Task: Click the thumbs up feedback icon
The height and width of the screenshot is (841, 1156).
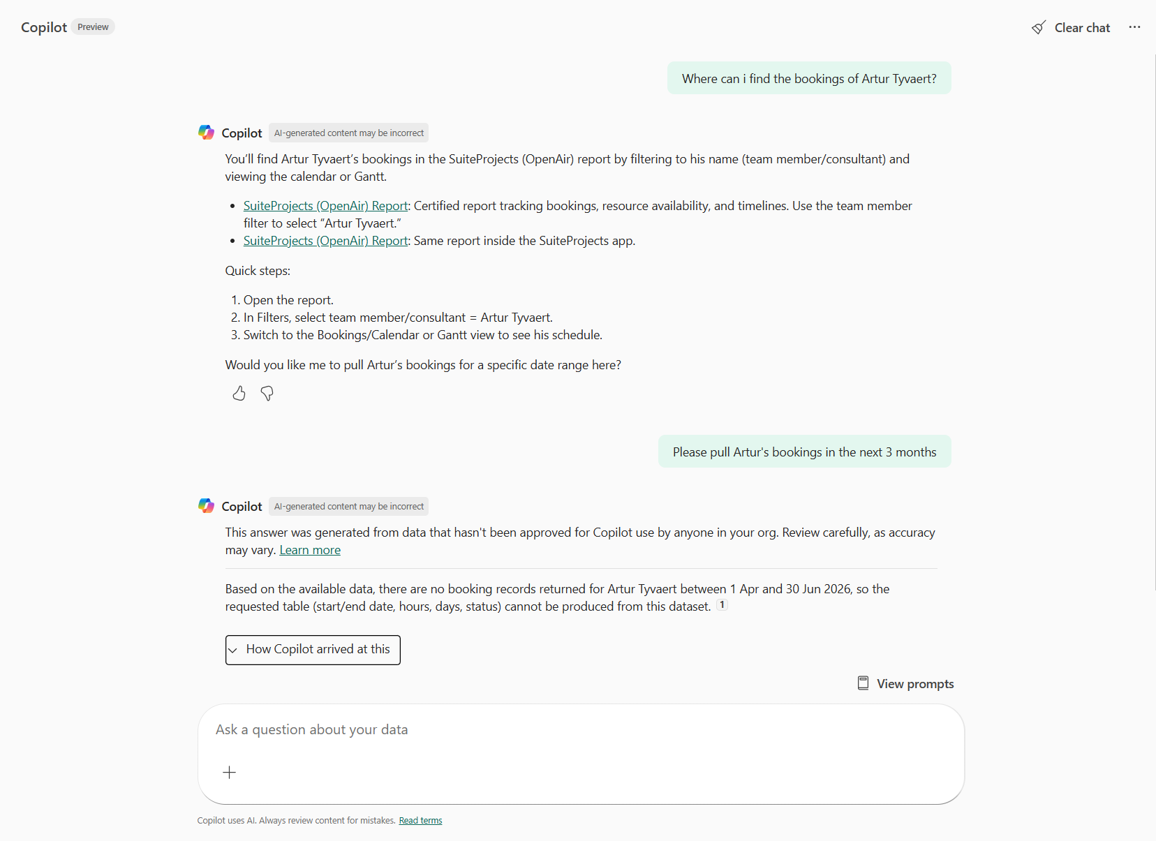Action: click(x=239, y=394)
